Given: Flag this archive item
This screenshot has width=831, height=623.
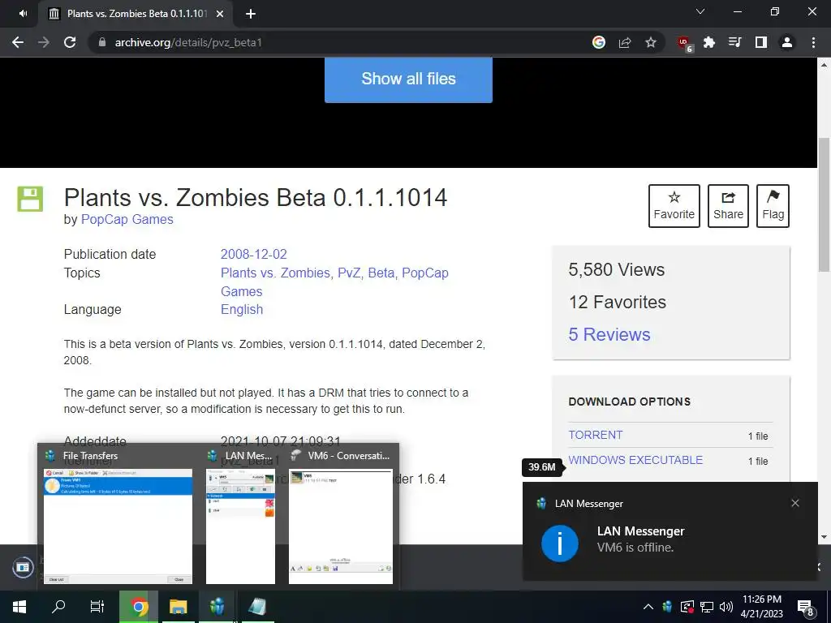Looking at the screenshot, I should [773, 206].
